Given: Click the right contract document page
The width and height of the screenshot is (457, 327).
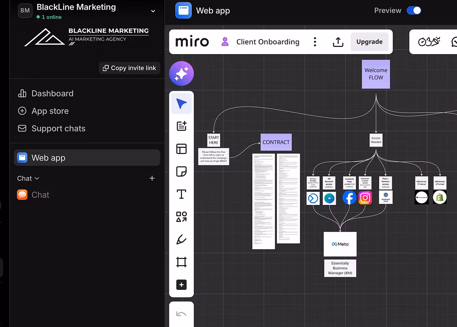Looking at the screenshot, I should 288,199.
